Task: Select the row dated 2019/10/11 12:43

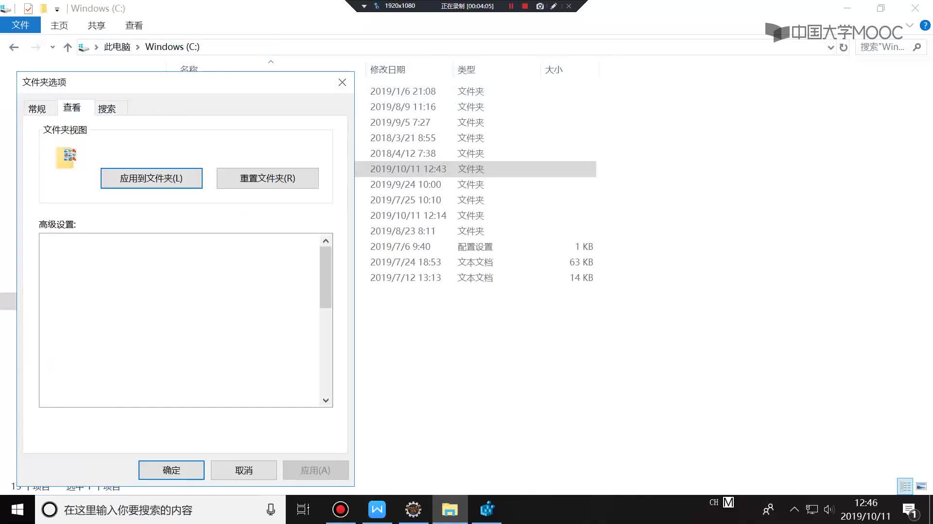Action: 475,169
